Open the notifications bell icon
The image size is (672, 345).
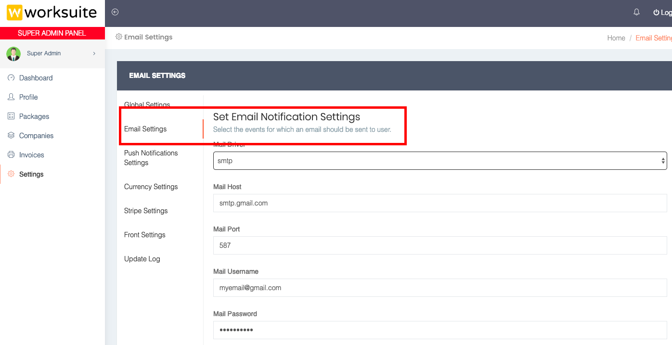tap(636, 12)
